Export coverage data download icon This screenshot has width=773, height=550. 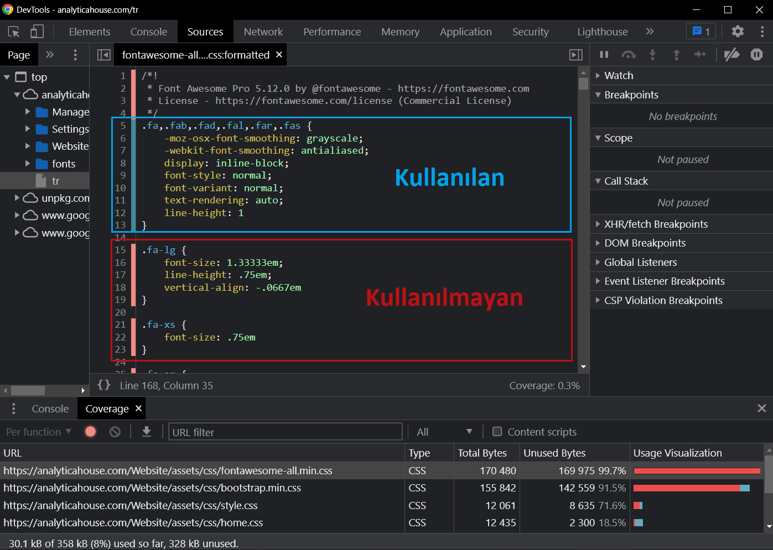147,432
